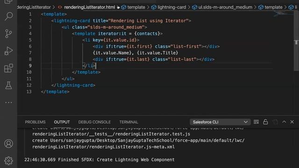
Task: Show additional views ellipsis
Action: coord(8,103)
